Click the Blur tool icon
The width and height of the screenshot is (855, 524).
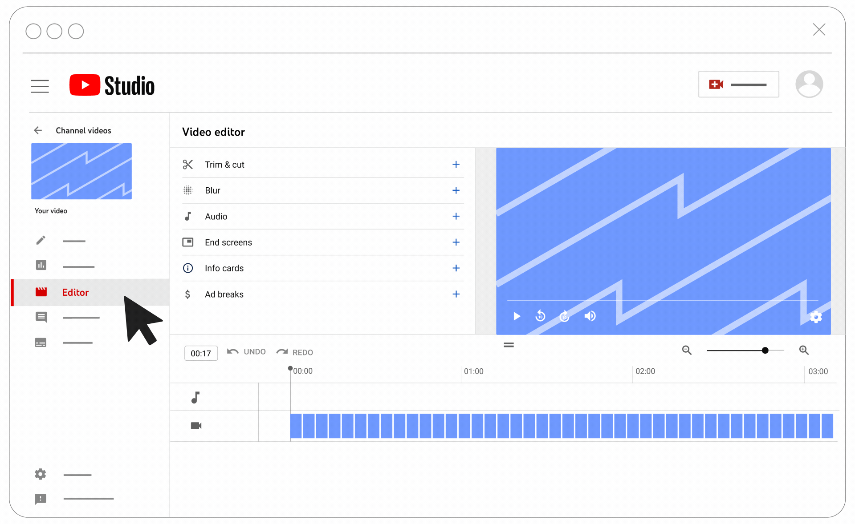pyautogui.click(x=187, y=189)
